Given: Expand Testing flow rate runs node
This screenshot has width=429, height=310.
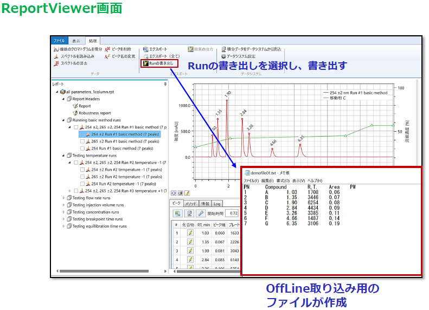Looking at the screenshot, I should (x=63, y=198).
